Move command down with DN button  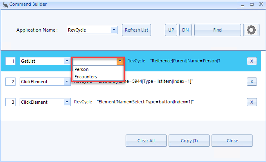[x=185, y=30]
